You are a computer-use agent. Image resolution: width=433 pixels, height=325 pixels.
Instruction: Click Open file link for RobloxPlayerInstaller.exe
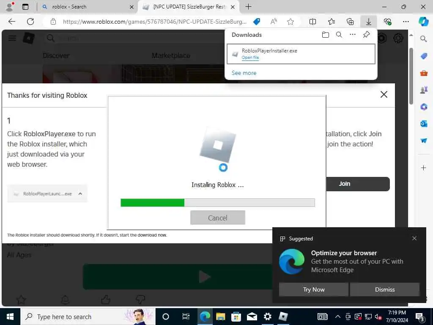click(250, 58)
